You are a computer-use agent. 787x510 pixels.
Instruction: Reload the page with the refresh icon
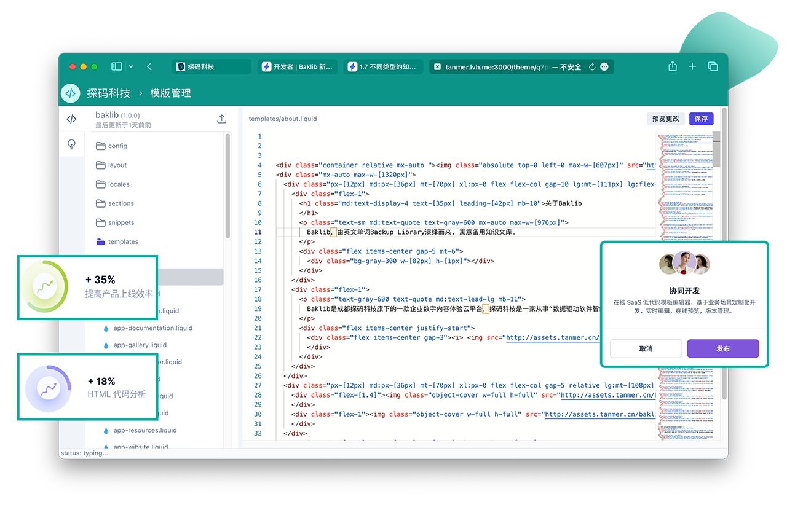point(592,67)
